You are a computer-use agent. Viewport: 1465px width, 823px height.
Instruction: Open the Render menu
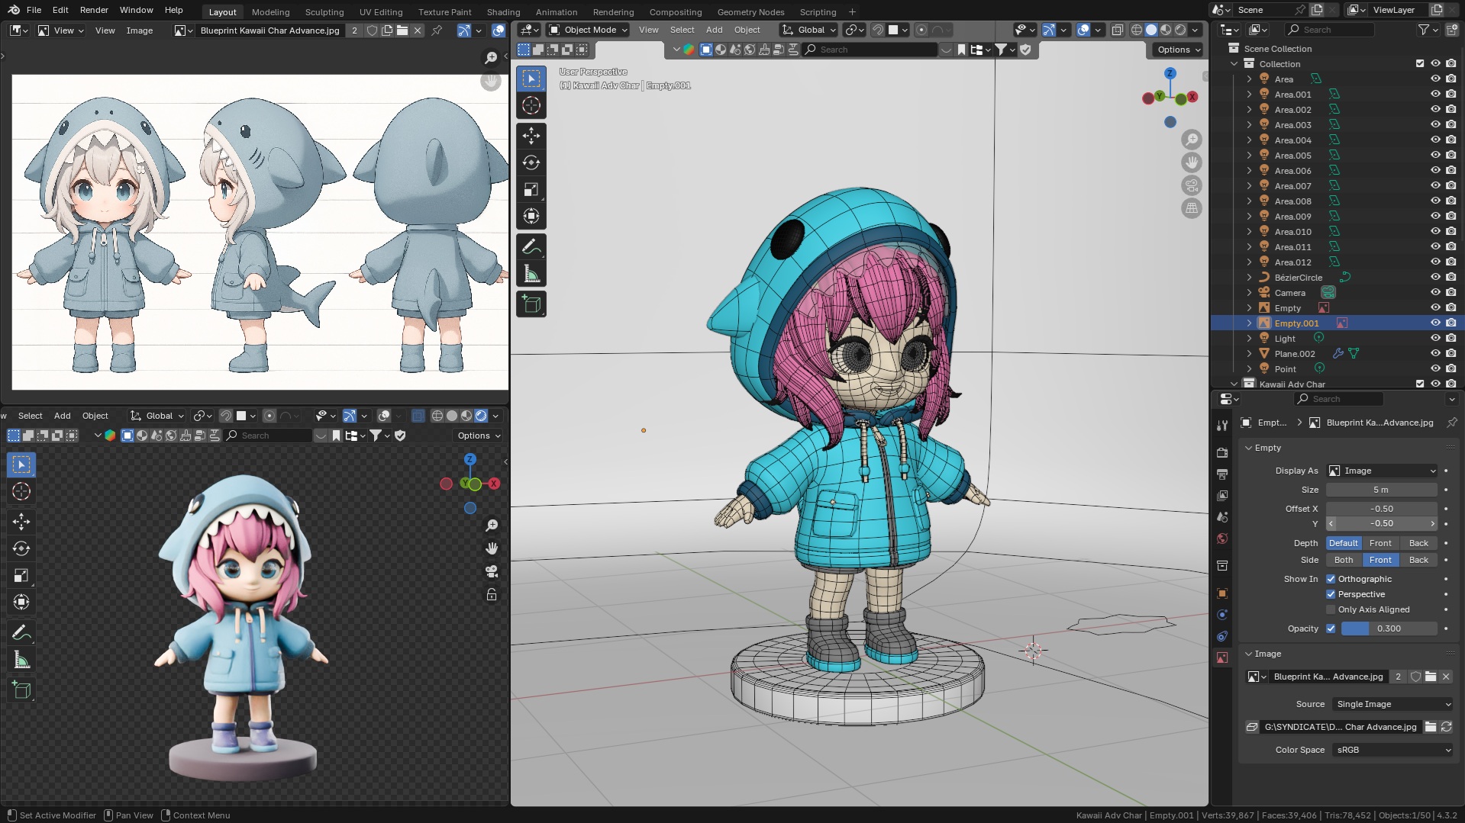94,10
